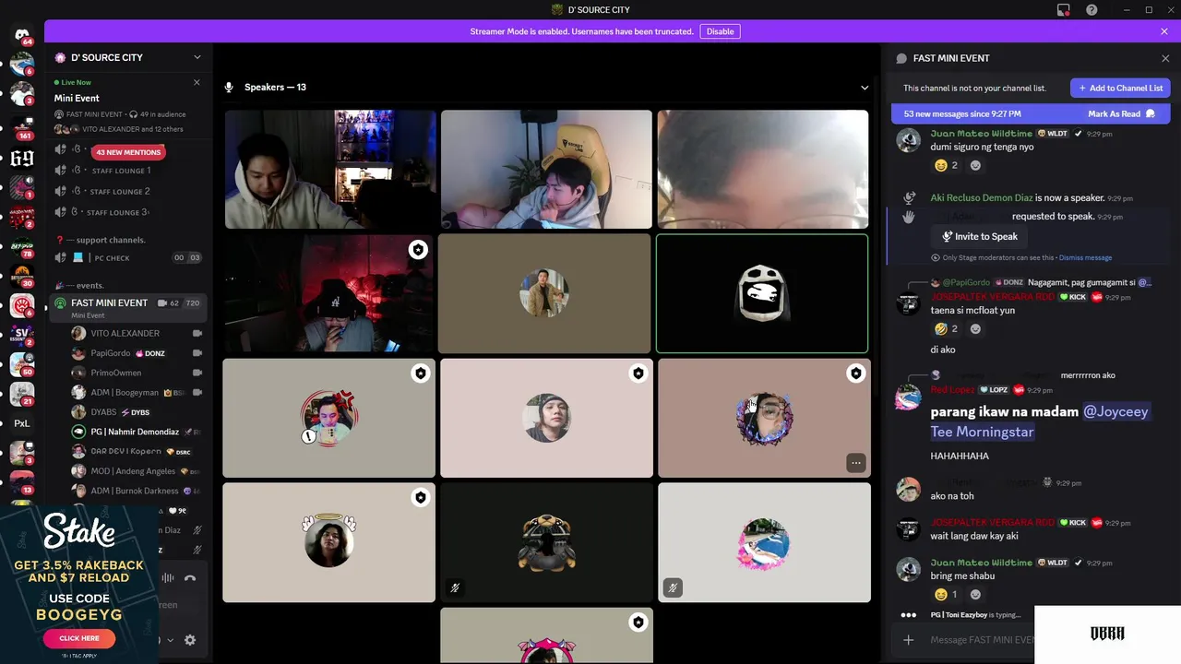Close the Live Now Mini Event card
1181x664 pixels.
click(197, 82)
